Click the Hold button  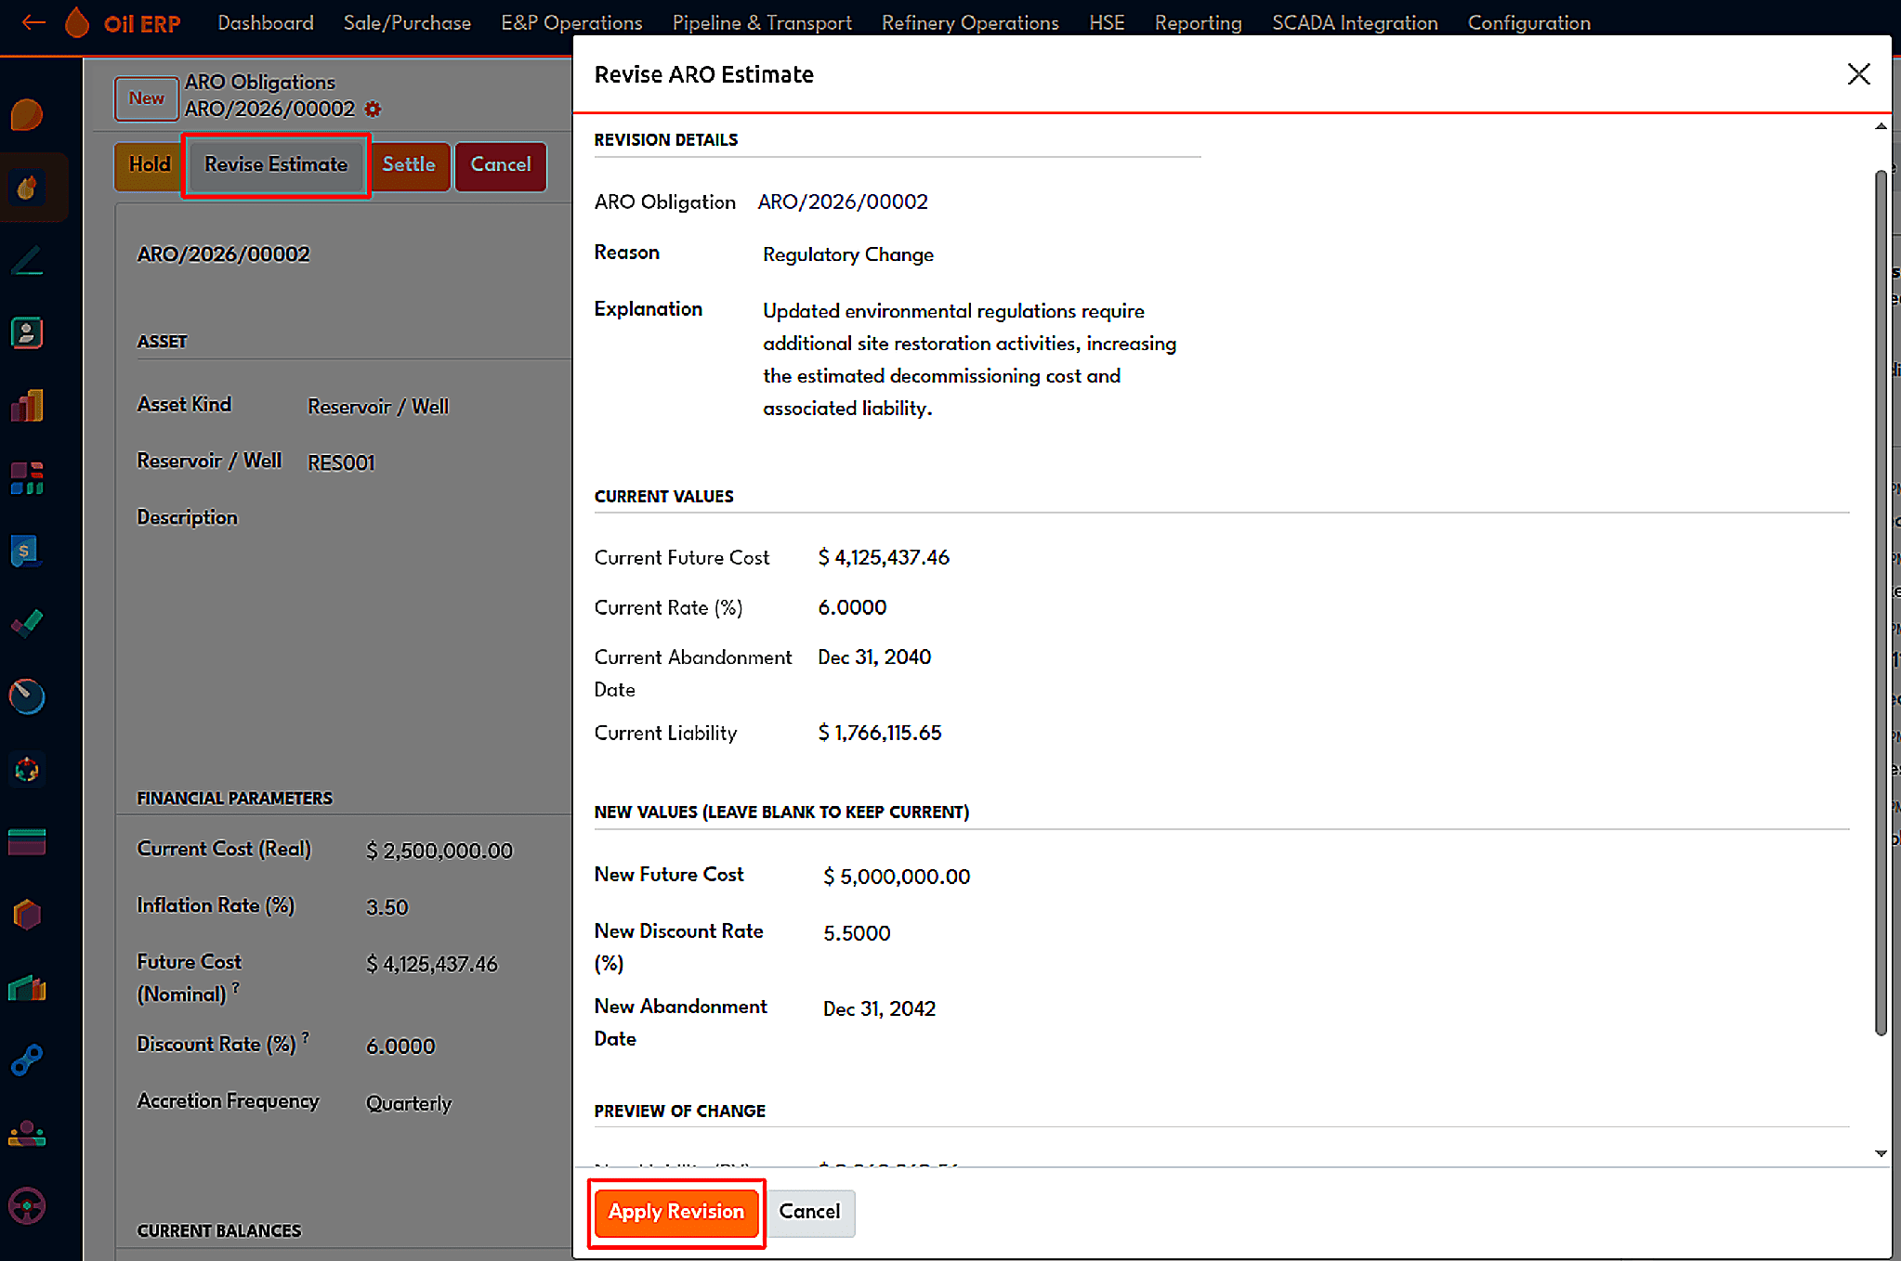pyautogui.click(x=150, y=165)
